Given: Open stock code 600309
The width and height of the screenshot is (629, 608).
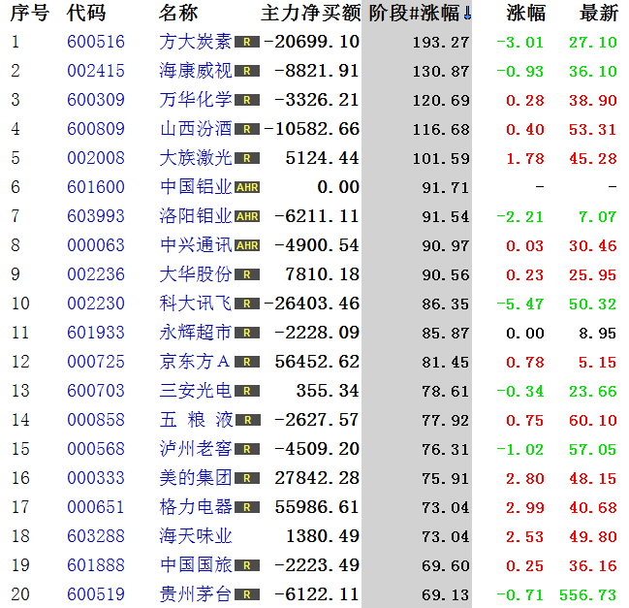Looking at the screenshot, I should (x=96, y=100).
